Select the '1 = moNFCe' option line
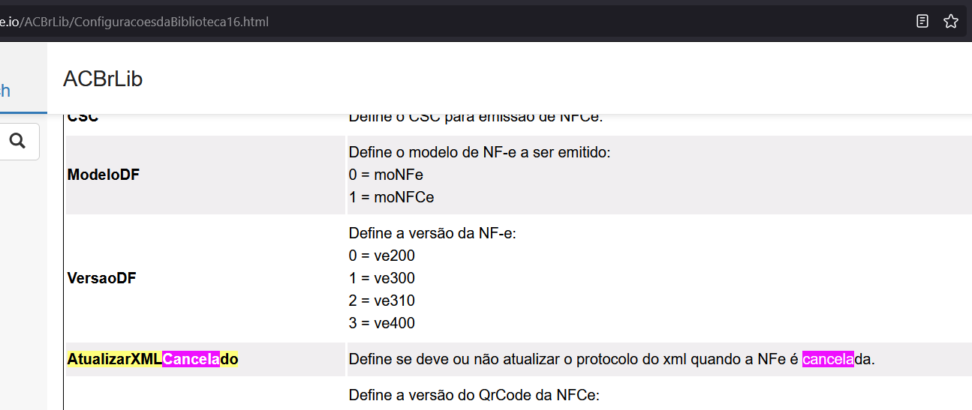 (391, 197)
